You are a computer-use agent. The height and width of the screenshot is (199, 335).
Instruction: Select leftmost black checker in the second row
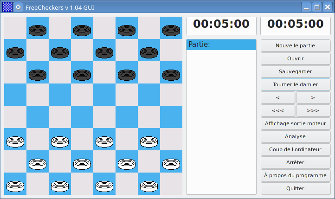click(x=15, y=52)
